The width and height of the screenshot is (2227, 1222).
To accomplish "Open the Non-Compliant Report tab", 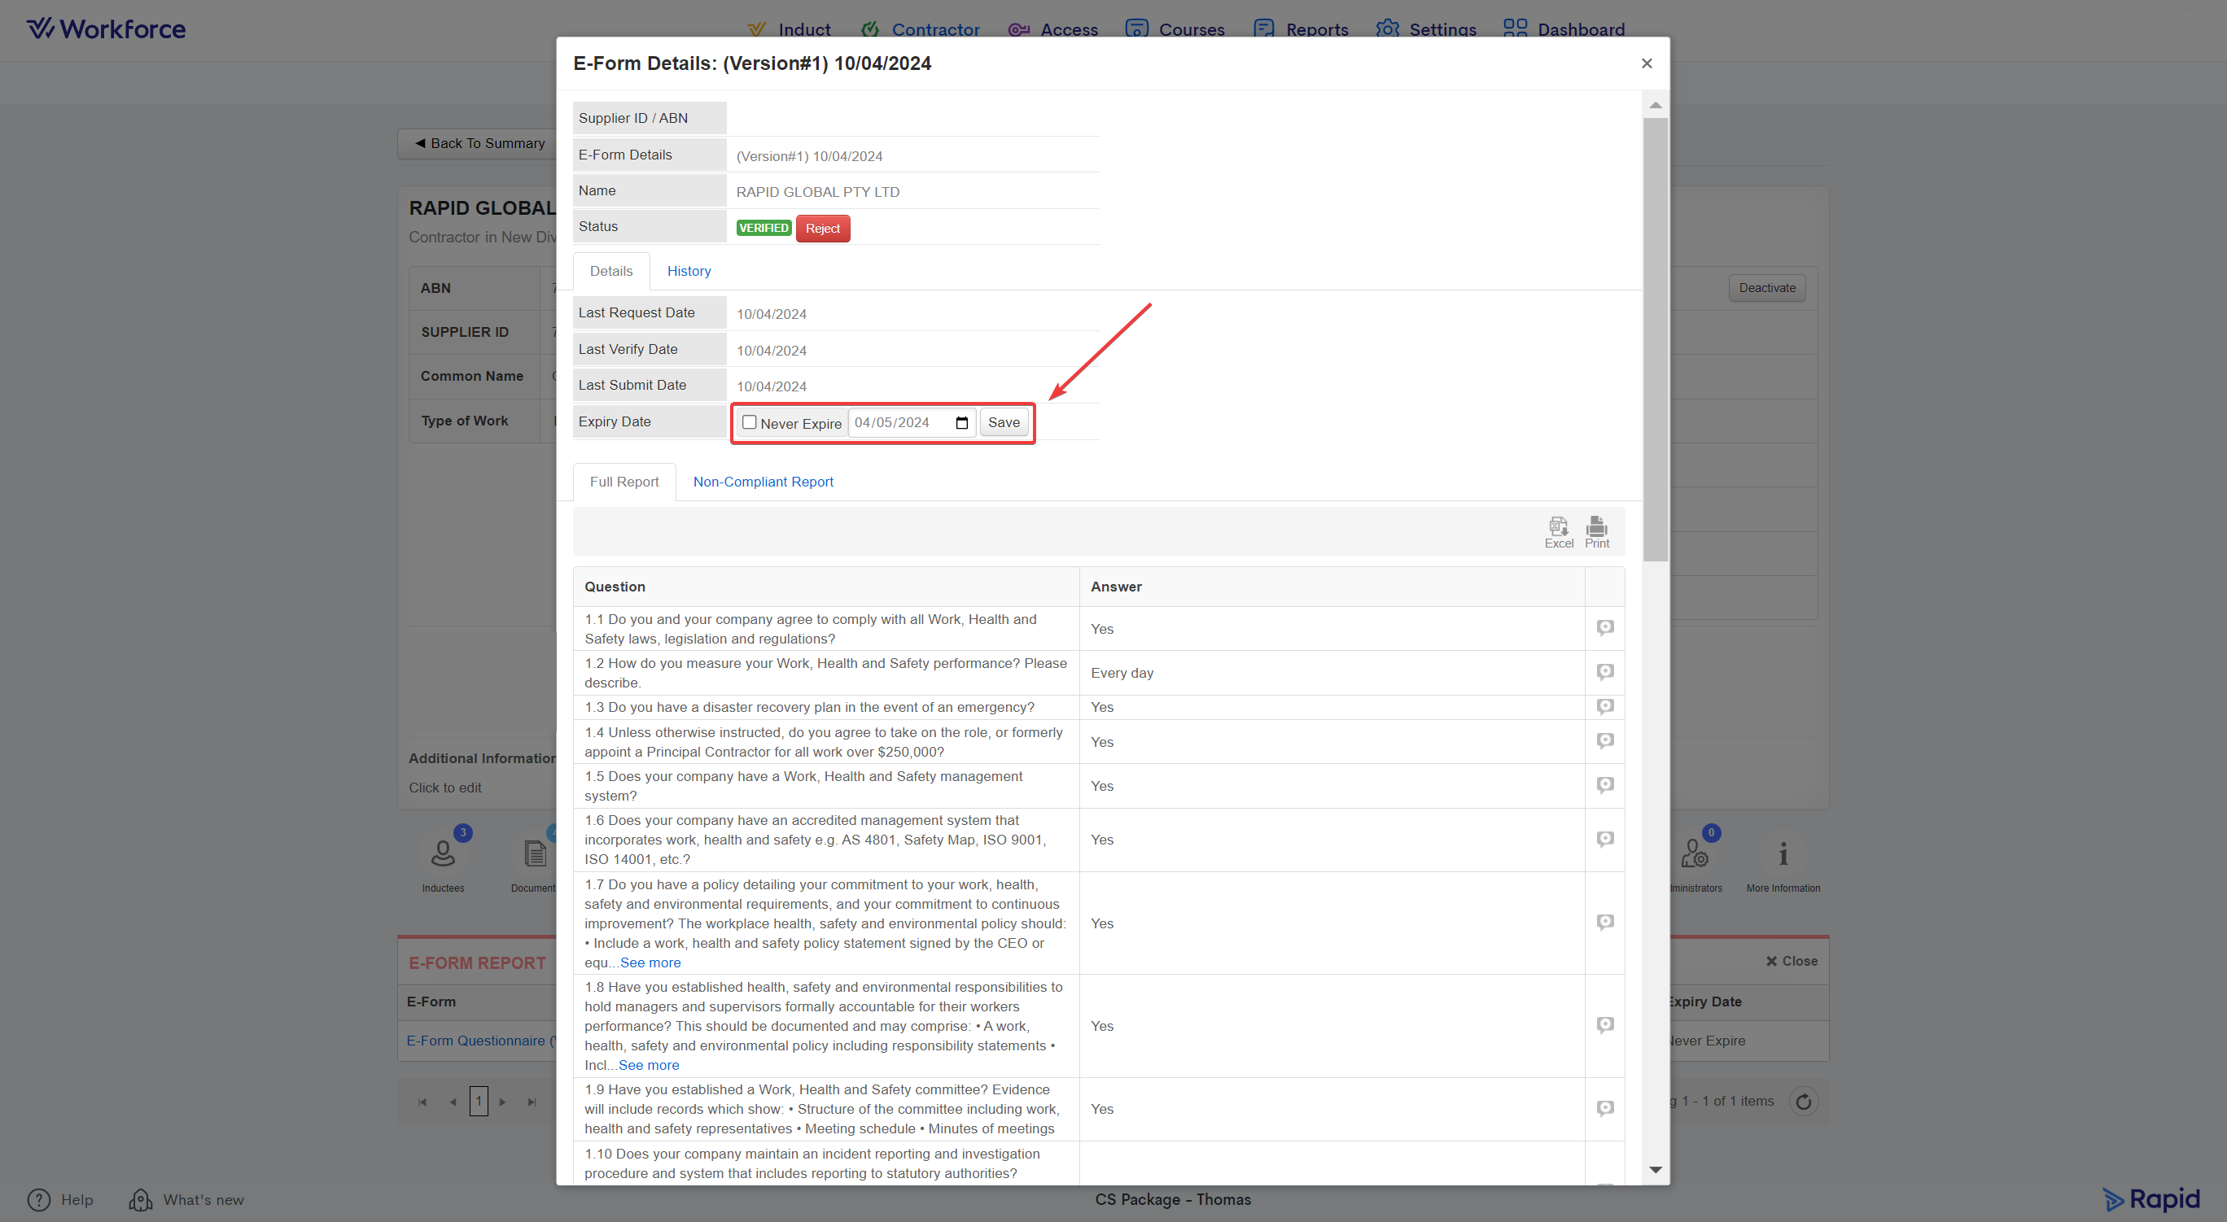I will pyautogui.click(x=763, y=482).
